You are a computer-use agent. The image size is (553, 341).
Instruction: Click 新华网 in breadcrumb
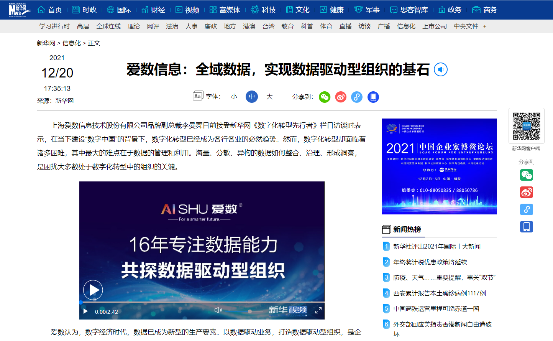point(46,43)
